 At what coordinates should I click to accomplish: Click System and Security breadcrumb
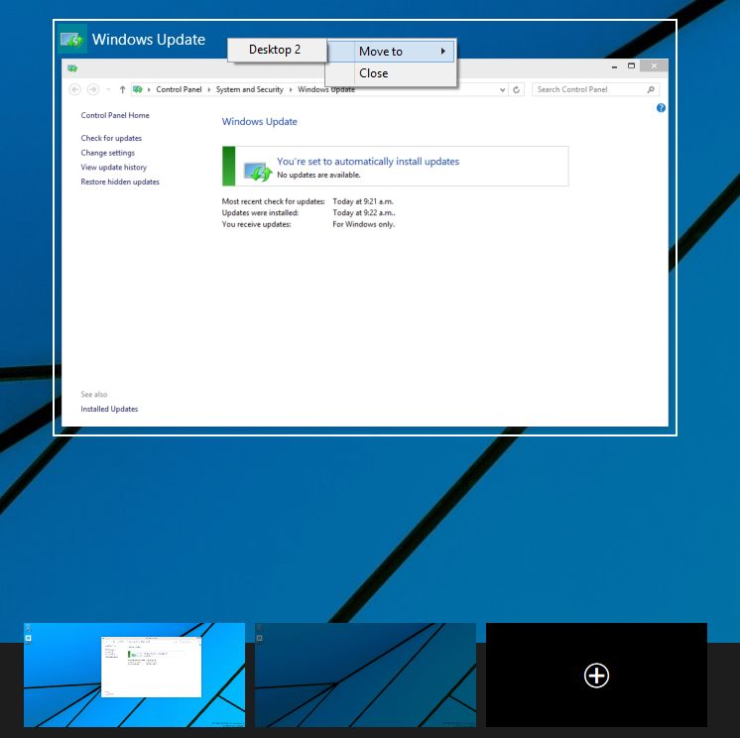tap(249, 89)
